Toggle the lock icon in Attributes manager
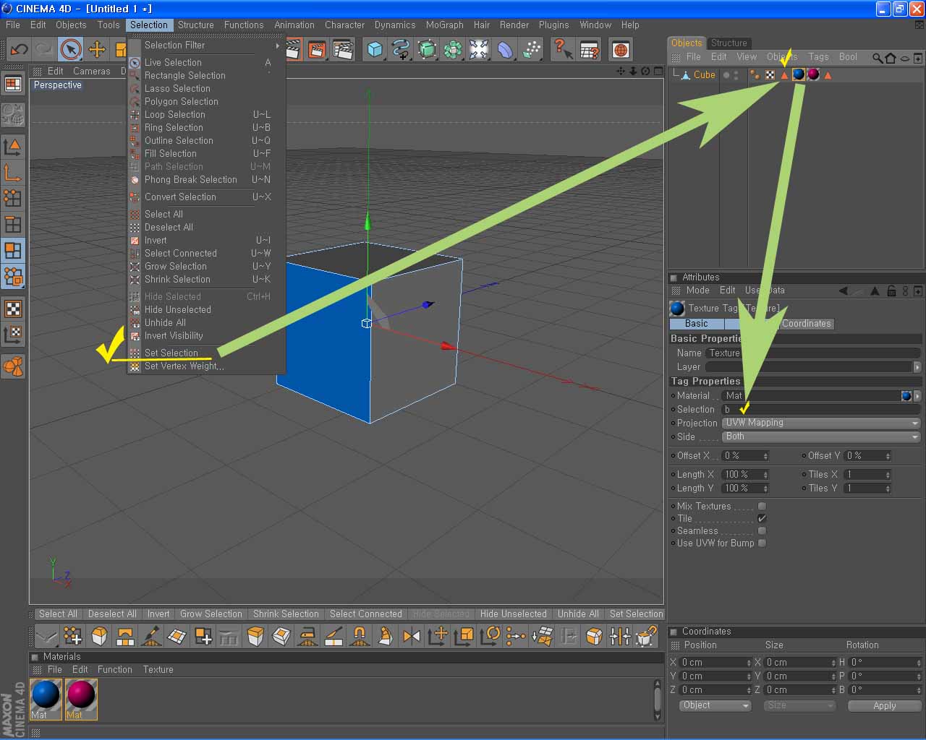 click(891, 291)
